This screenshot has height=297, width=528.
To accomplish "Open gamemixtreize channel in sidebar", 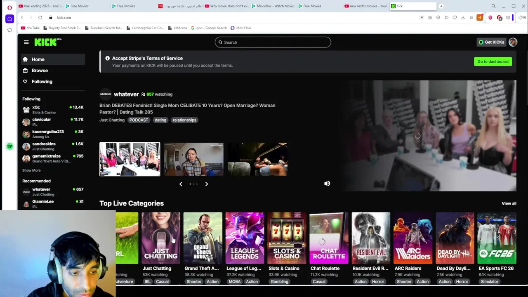I will pyautogui.click(x=53, y=158).
